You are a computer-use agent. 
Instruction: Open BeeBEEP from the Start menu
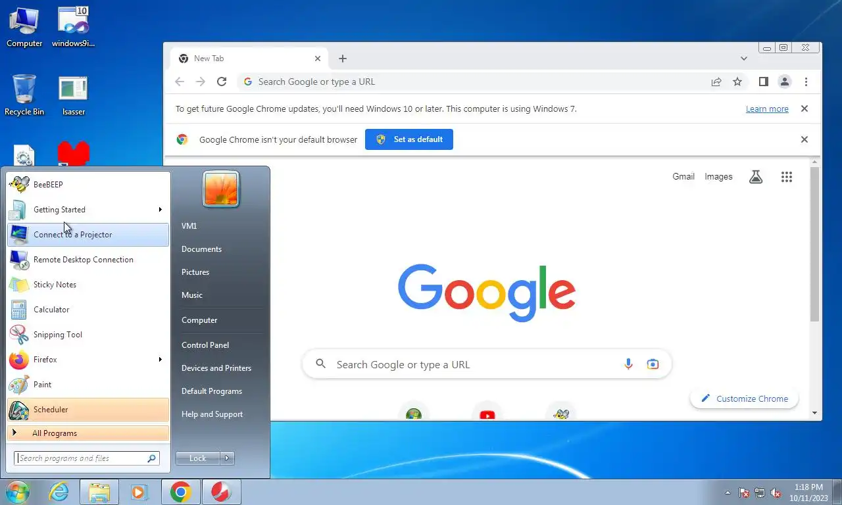coord(88,185)
